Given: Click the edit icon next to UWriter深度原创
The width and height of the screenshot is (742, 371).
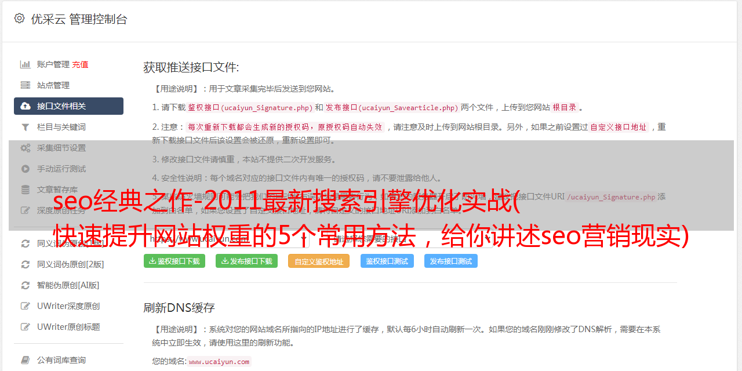Looking at the screenshot, I should (x=26, y=306).
